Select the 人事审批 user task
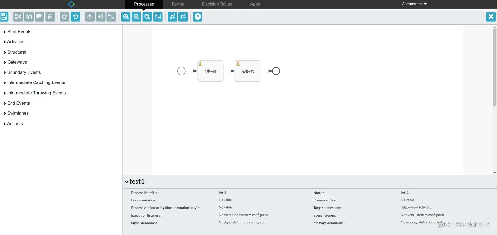This screenshot has width=497, height=235. point(210,71)
